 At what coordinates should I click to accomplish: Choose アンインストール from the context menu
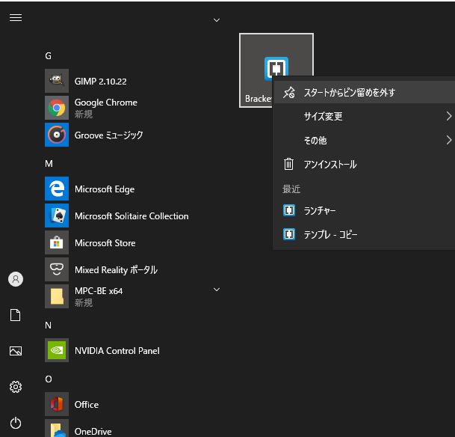click(x=365, y=164)
